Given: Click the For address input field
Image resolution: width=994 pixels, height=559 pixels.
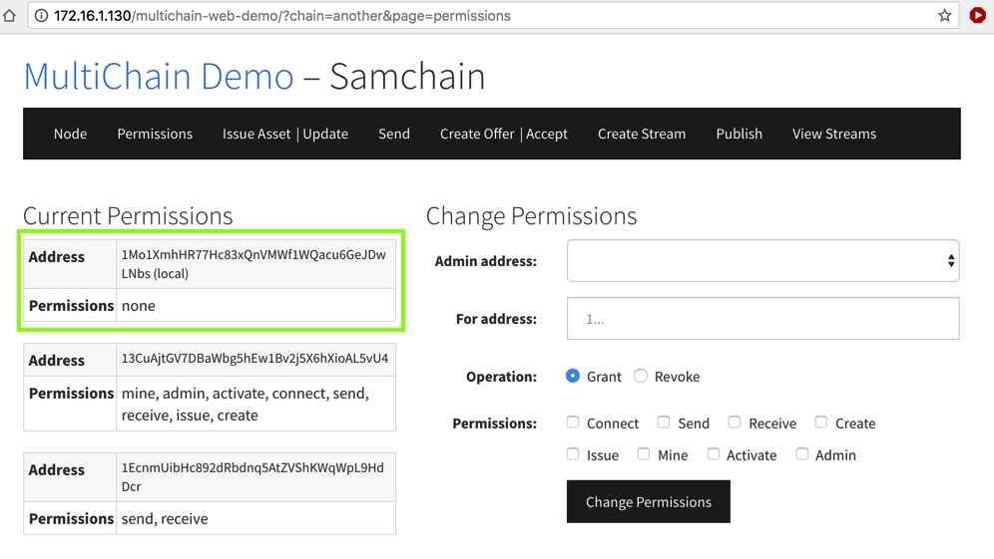Looking at the screenshot, I should pyautogui.click(x=762, y=319).
